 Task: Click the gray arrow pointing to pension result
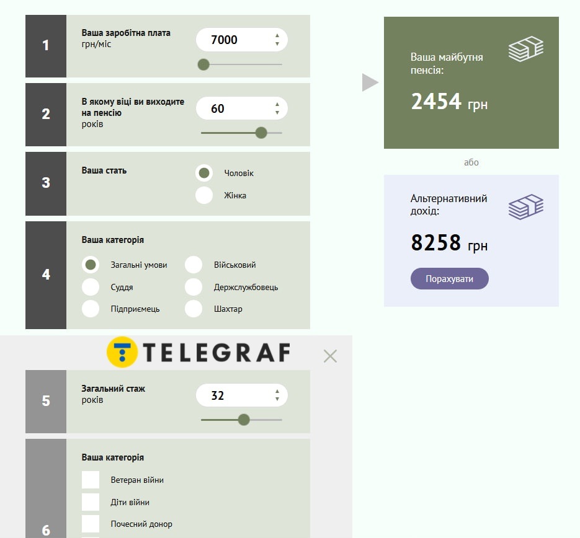point(370,82)
